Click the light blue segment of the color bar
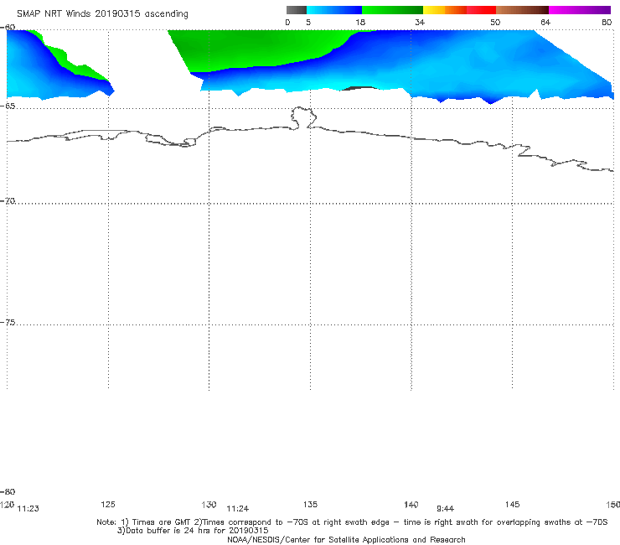The image size is (620, 545). 334,10
